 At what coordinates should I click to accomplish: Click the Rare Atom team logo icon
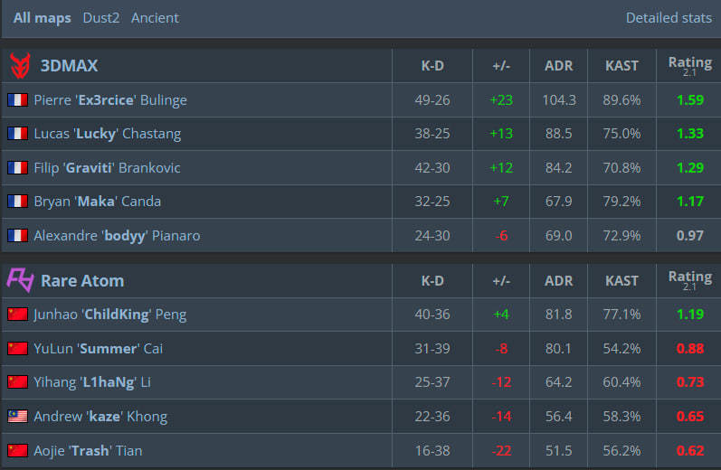click(19, 280)
